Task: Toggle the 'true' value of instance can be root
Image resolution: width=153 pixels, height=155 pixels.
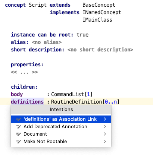Action: click(82, 35)
